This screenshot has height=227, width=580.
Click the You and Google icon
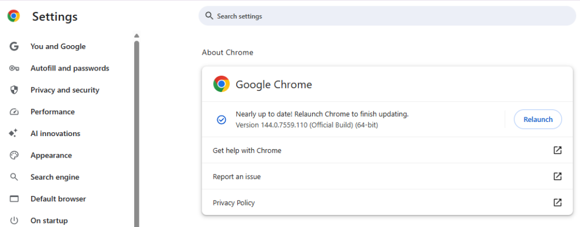pos(14,46)
